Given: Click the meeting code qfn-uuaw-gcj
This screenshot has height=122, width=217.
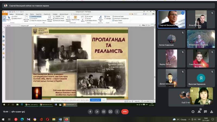Looking at the screenshot, I should click(18, 111).
